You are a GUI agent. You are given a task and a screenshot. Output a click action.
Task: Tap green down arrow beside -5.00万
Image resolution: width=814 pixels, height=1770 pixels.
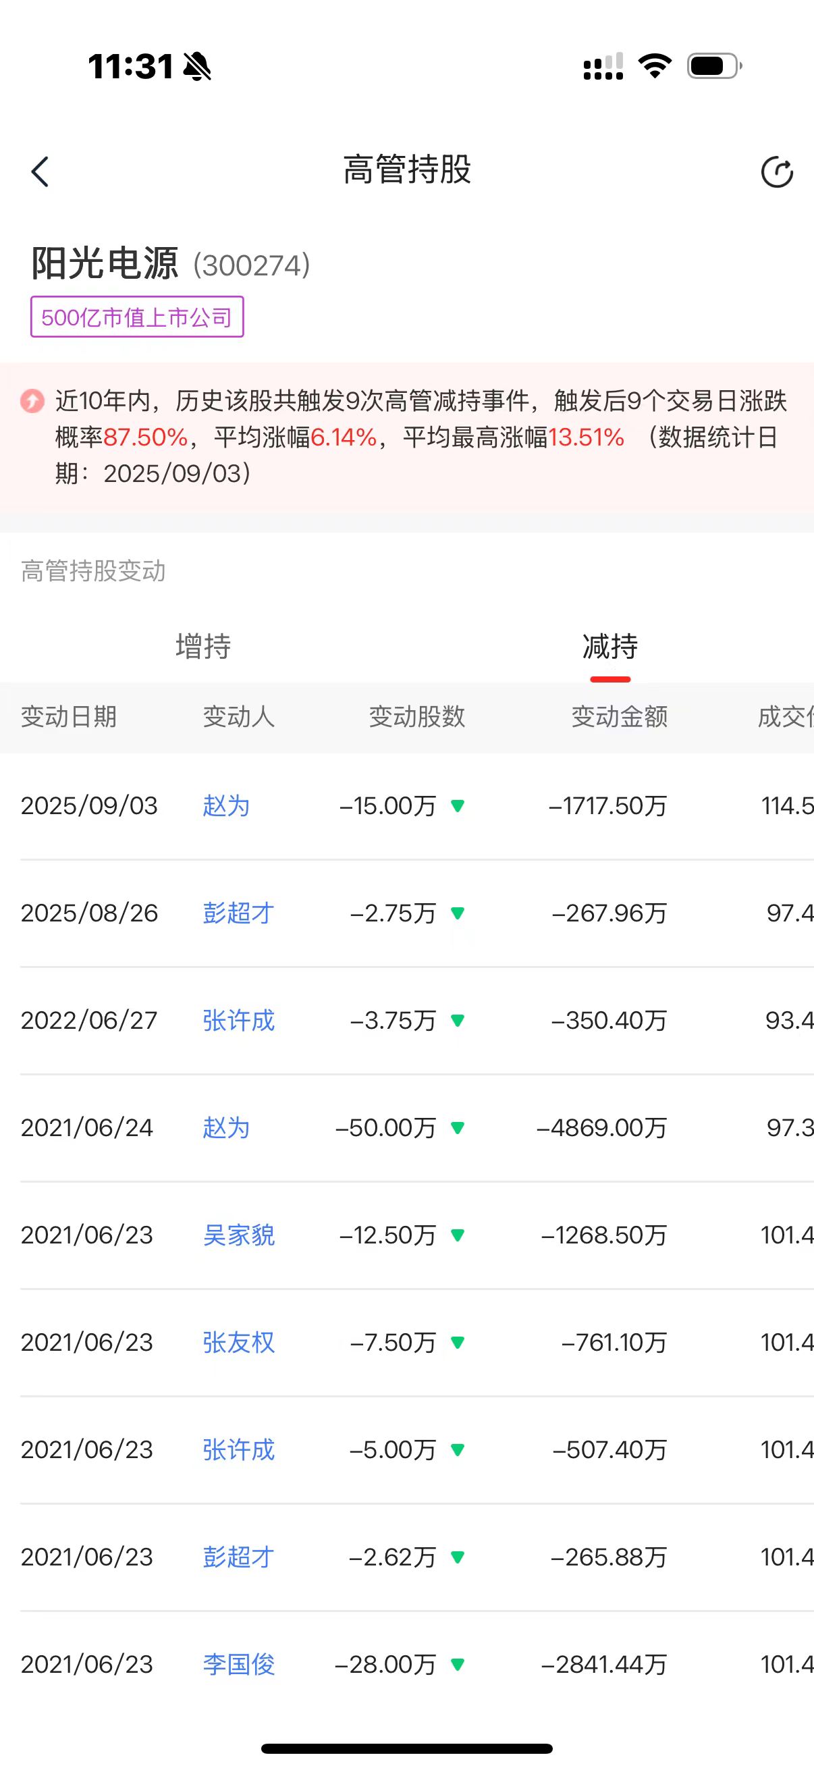coord(458,1449)
